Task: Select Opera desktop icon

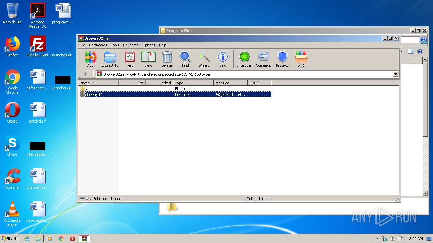Action: click(12, 113)
